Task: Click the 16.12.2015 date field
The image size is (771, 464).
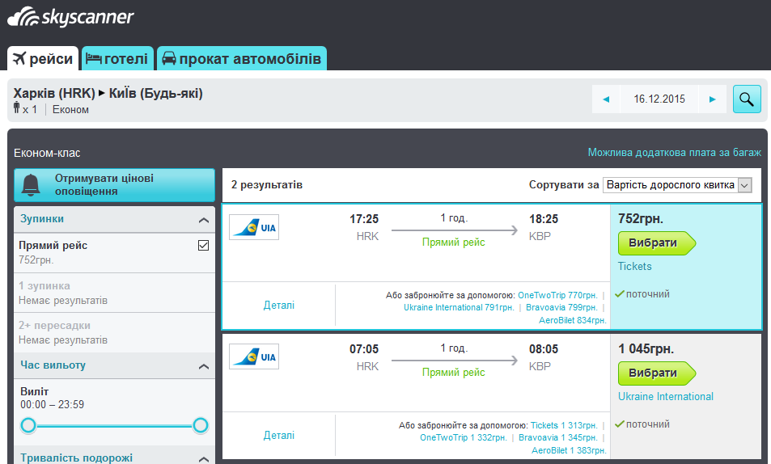Action: [659, 99]
